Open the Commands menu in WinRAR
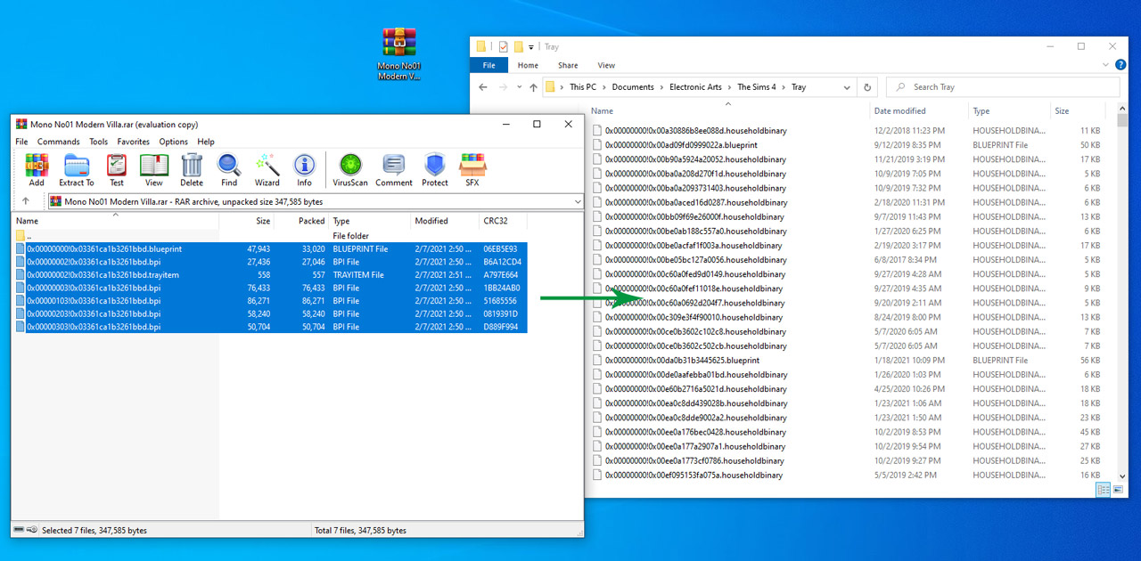This screenshot has width=1141, height=561. tap(59, 142)
